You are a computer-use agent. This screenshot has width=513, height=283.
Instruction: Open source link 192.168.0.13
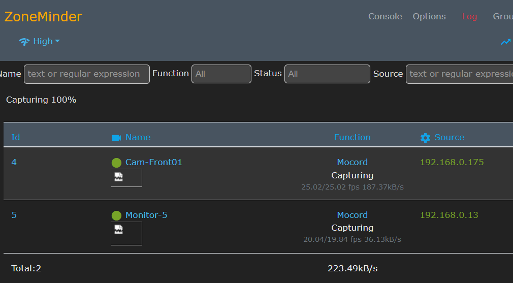tap(449, 215)
